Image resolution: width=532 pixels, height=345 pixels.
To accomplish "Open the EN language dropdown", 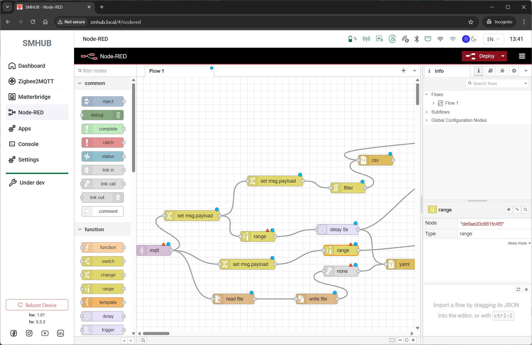I will [x=493, y=39].
